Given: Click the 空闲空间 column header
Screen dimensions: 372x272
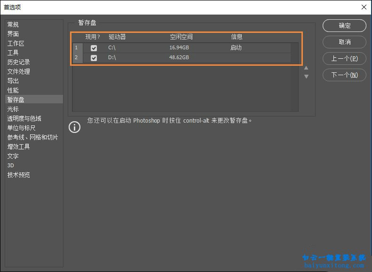Looking at the screenshot, I should pos(181,37).
